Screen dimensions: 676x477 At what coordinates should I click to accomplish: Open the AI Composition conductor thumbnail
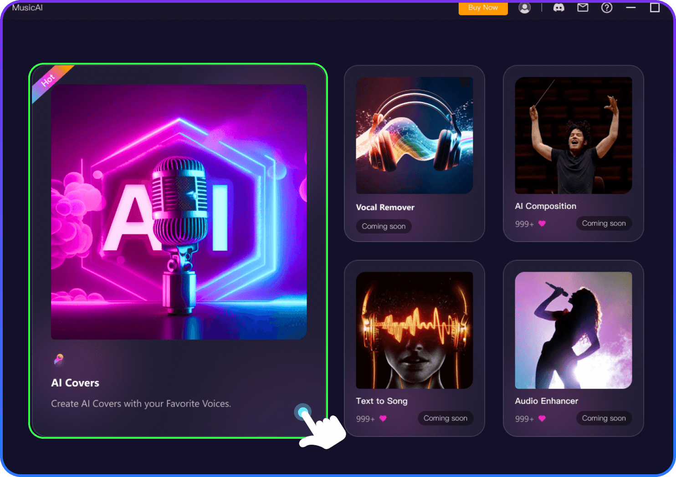(x=574, y=135)
